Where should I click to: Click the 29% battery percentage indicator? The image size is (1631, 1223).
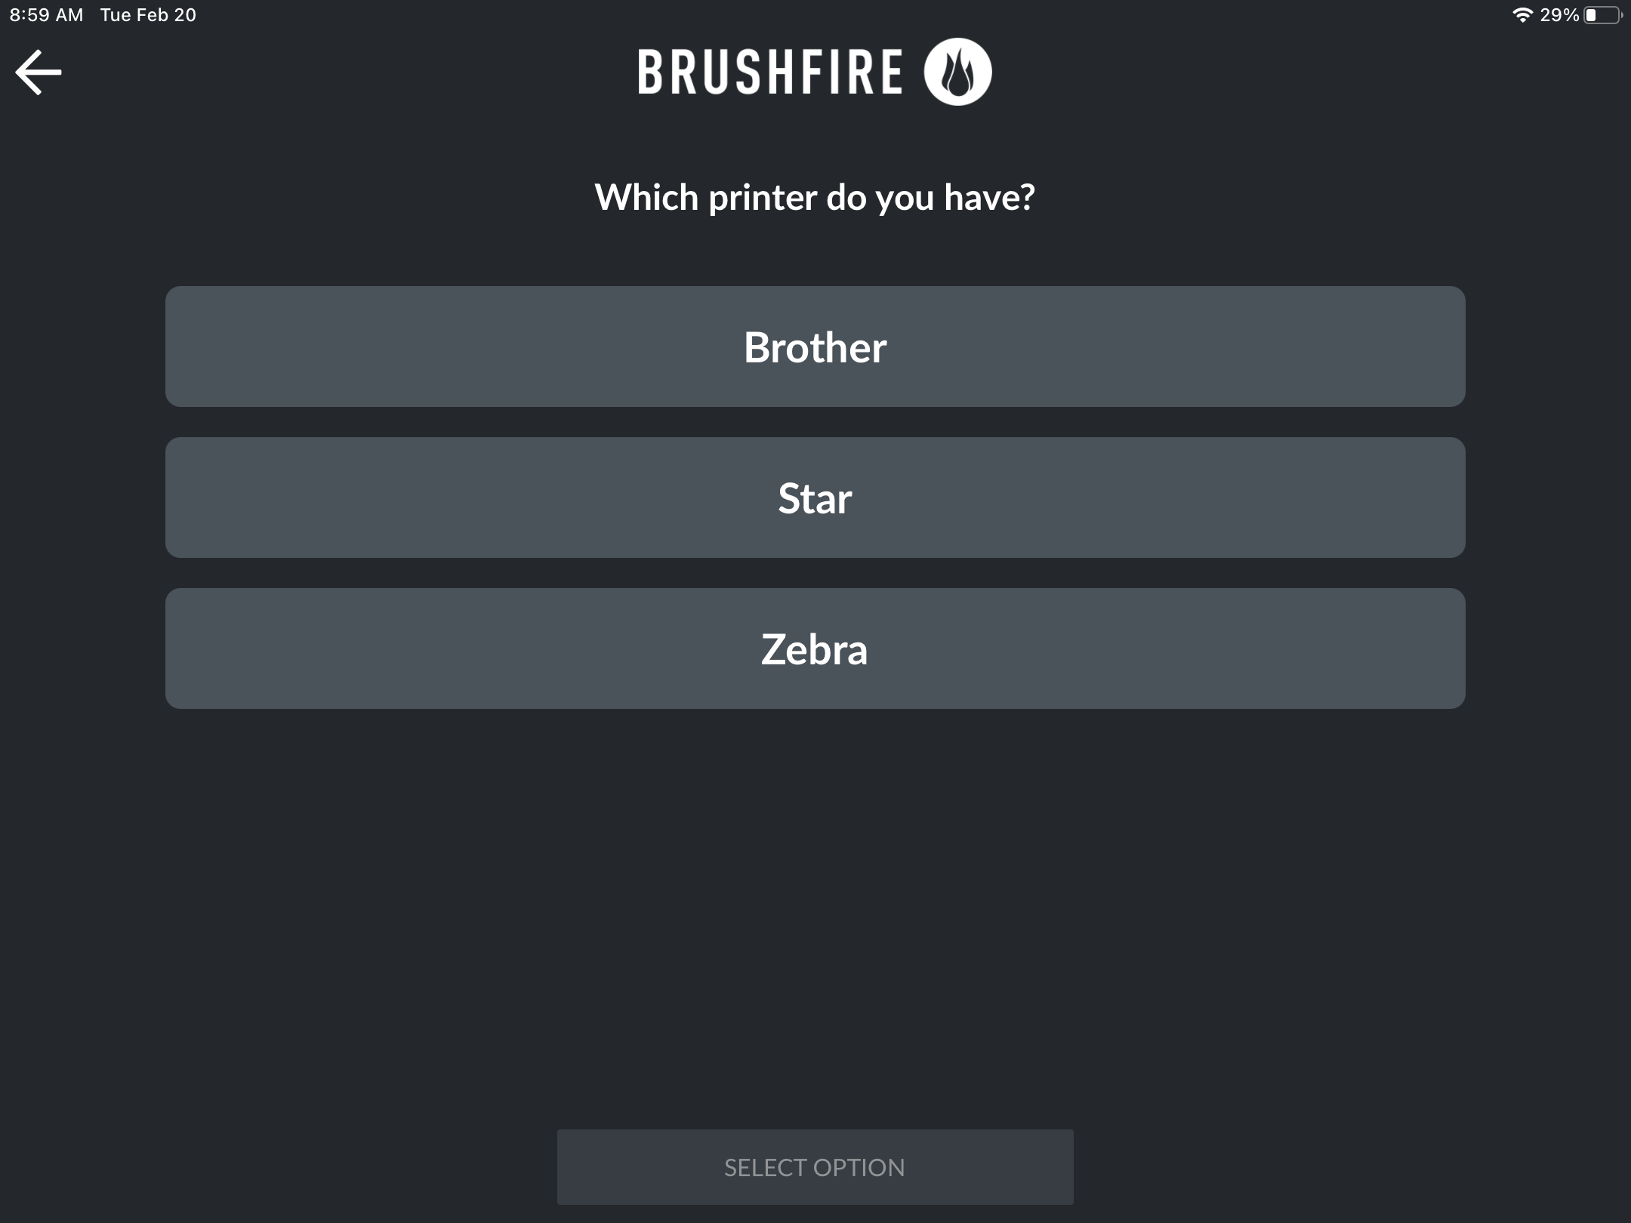coord(1559,15)
